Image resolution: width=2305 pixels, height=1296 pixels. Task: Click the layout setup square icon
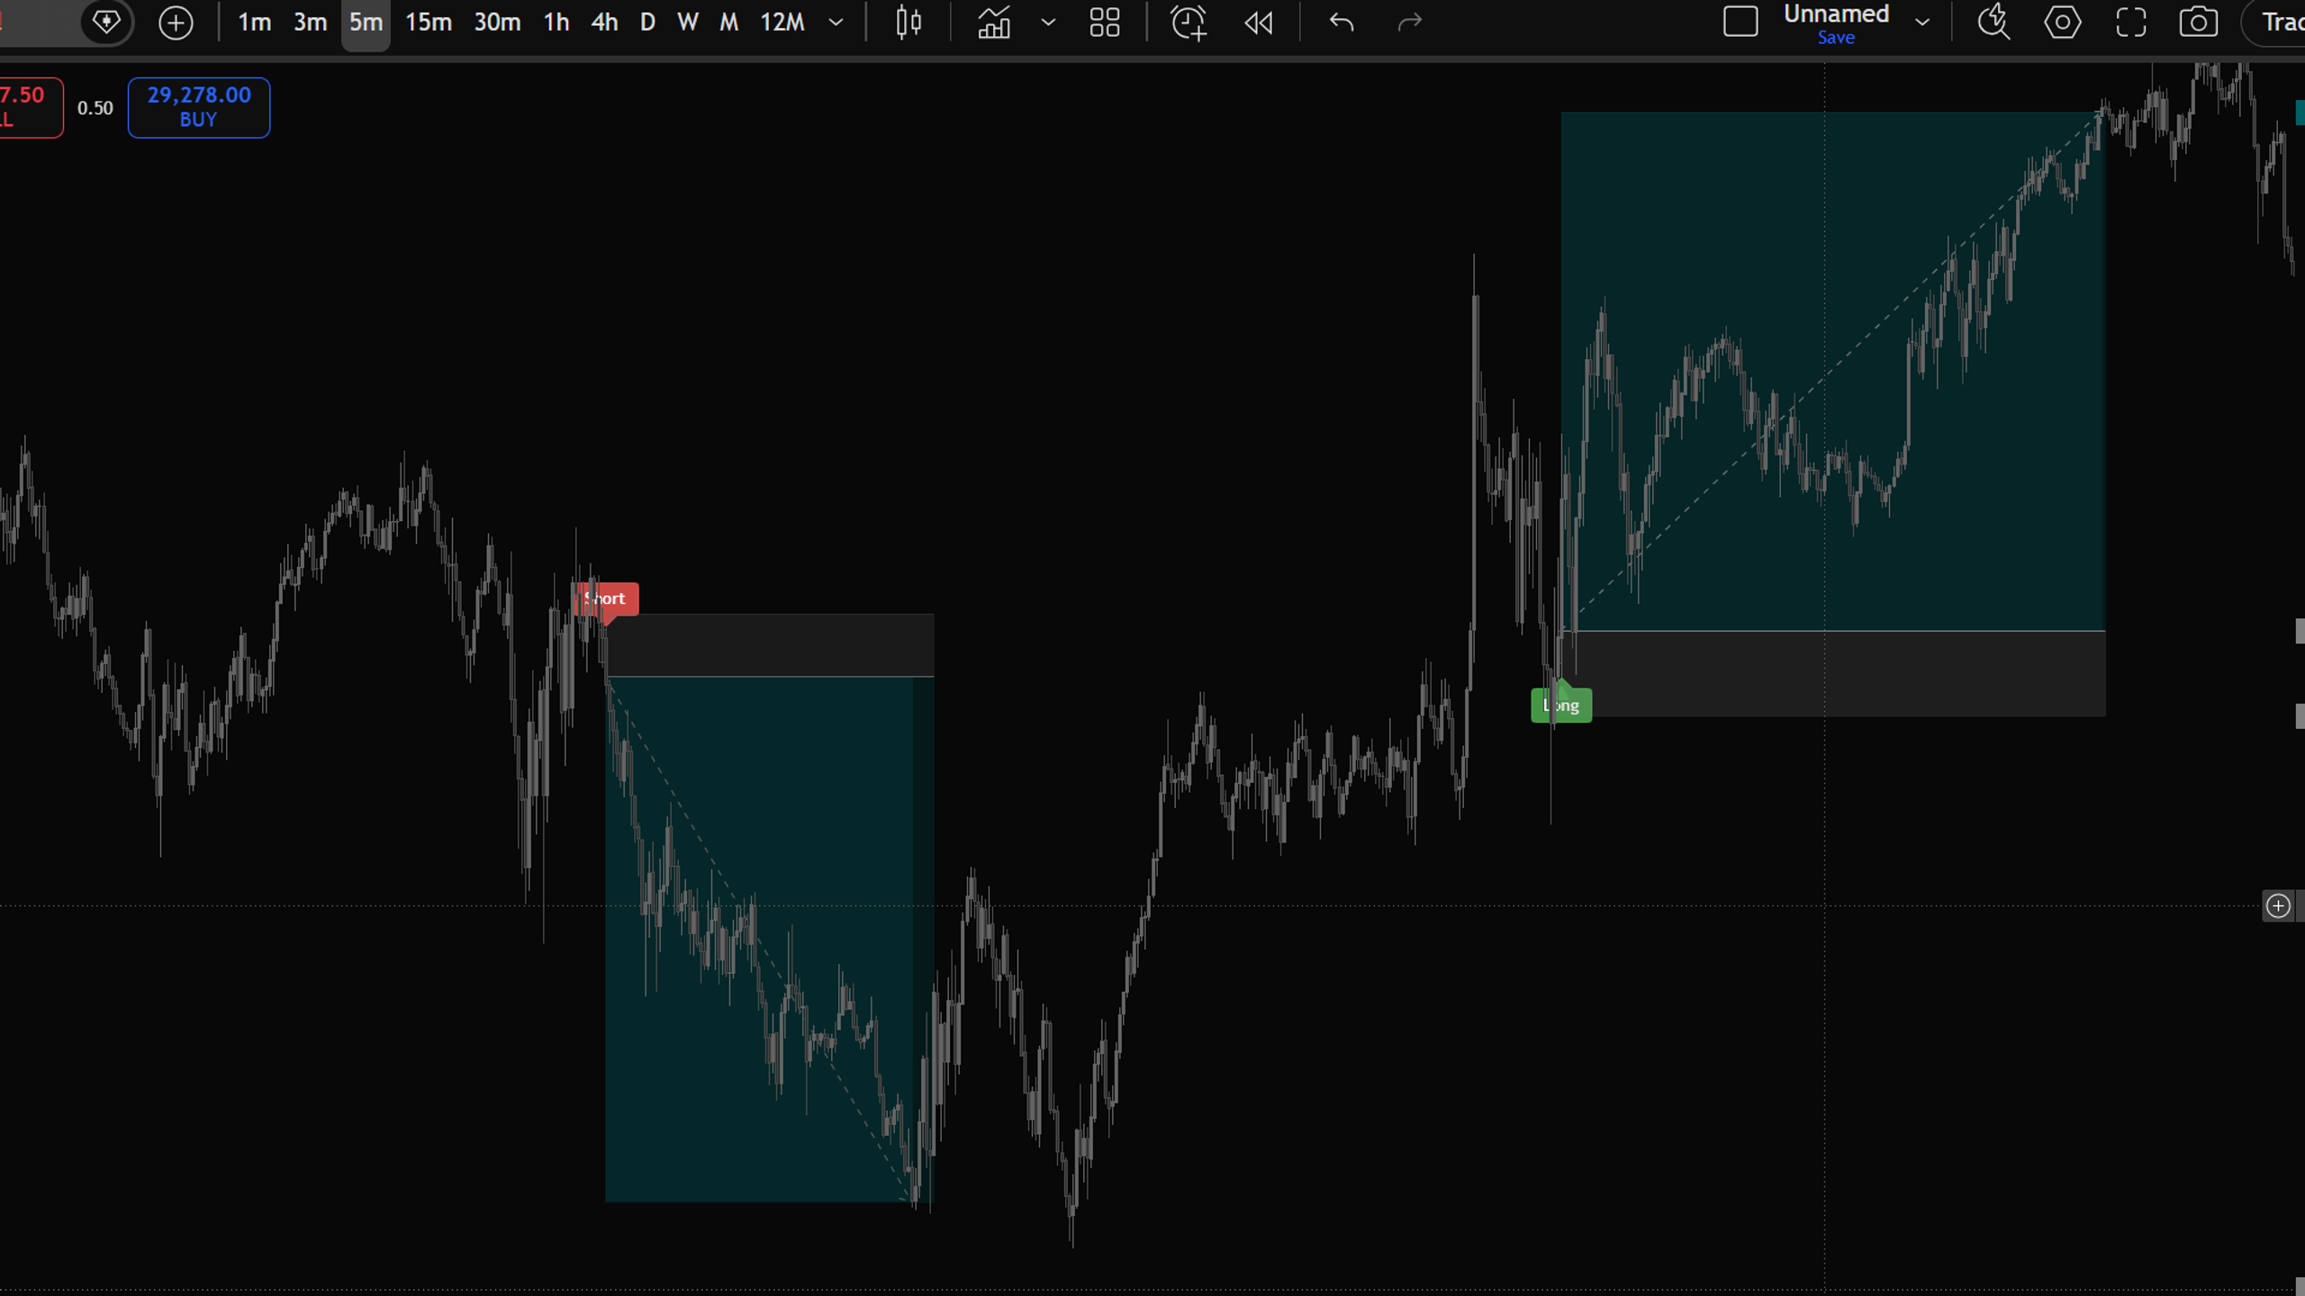(1740, 22)
